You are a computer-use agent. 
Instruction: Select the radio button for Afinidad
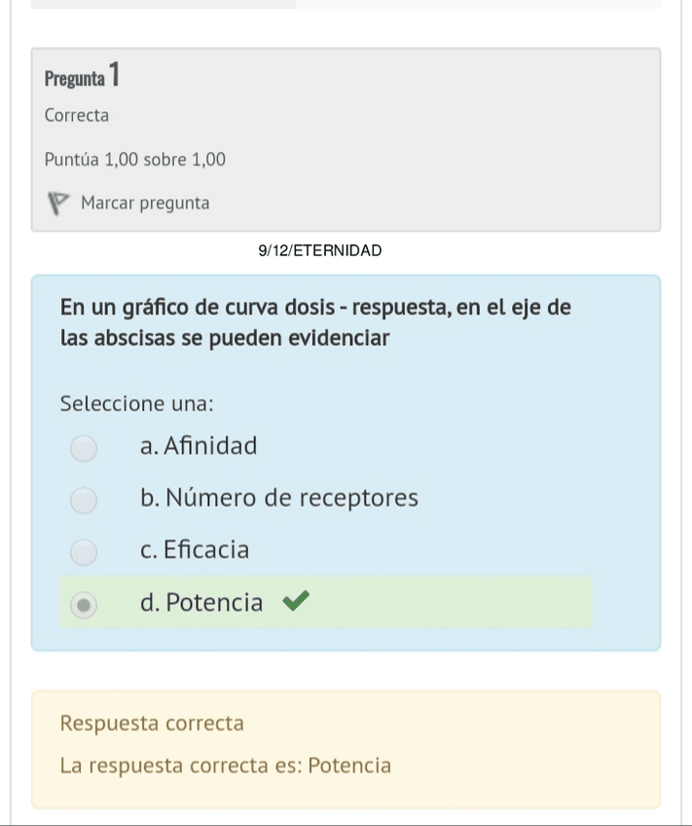[84, 448]
